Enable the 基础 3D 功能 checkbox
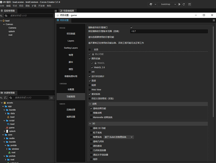 [x=91, y=128]
